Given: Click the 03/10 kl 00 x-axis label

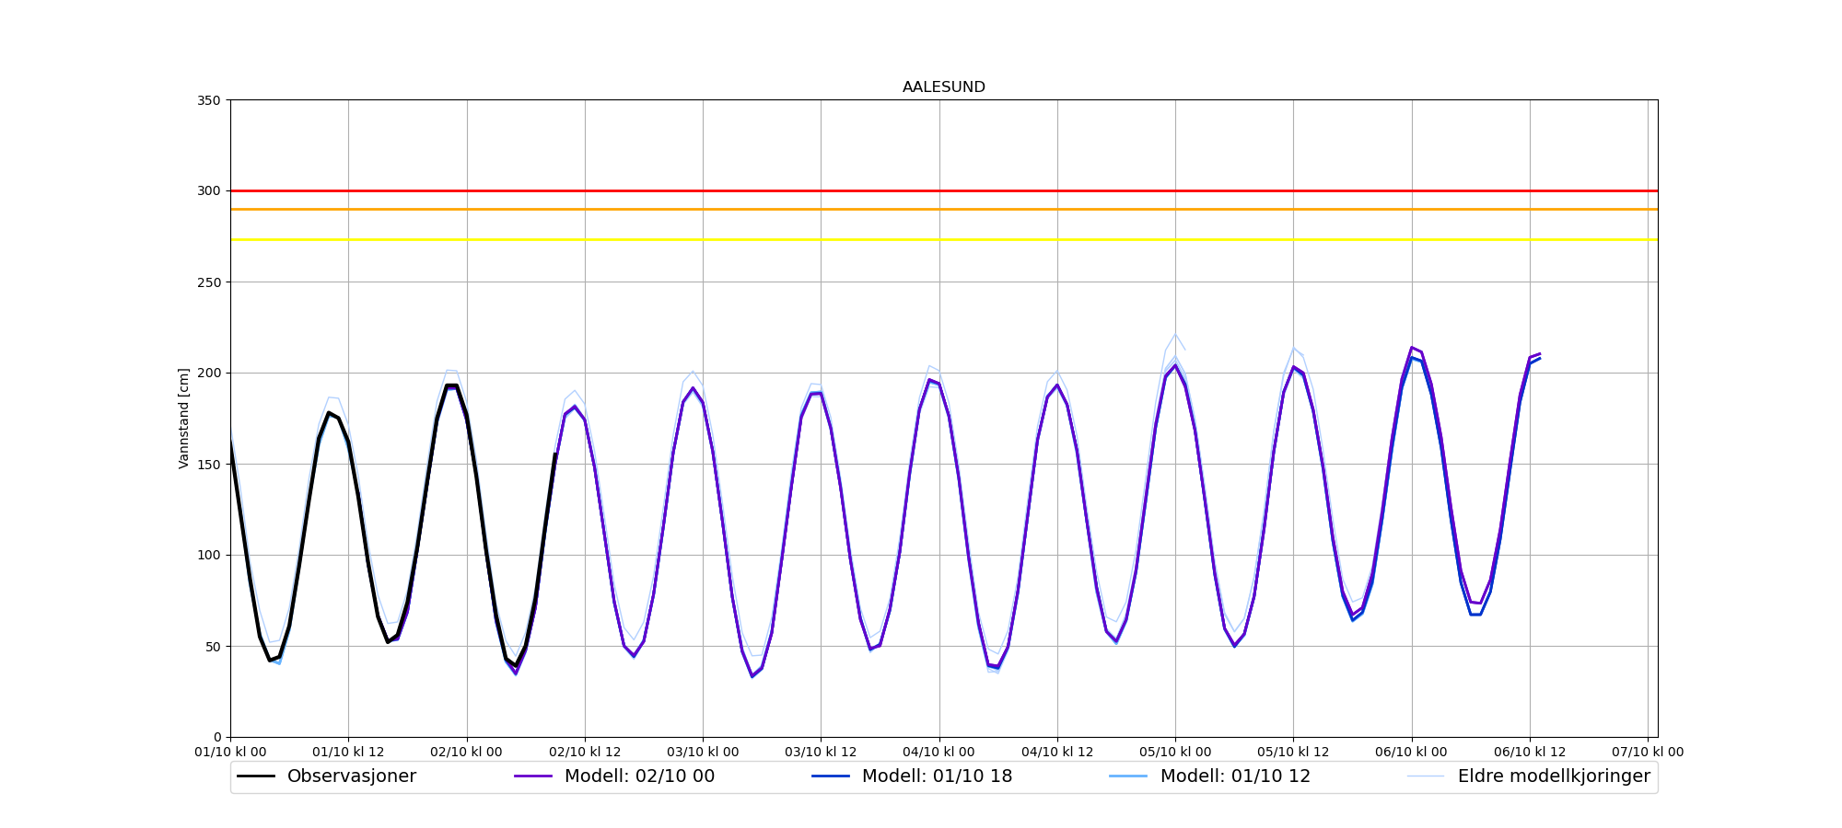Looking at the screenshot, I should (703, 753).
